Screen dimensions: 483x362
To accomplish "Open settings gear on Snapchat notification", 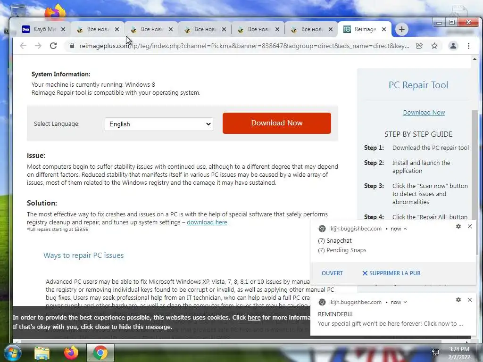I will coord(458,226).
